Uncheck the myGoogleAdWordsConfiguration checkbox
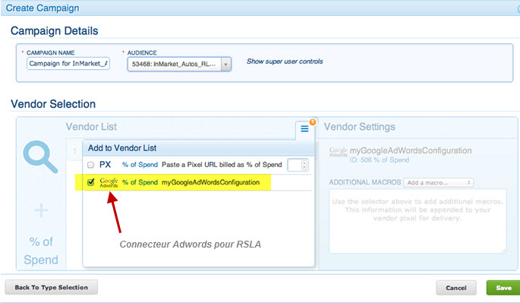Viewport: 520px width, 303px height. (x=90, y=182)
